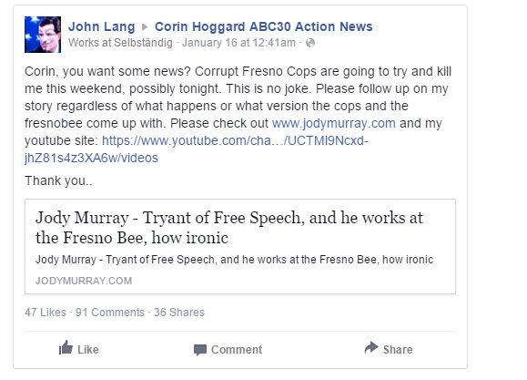Click the jhZ81s4z3XA6w/videos link continuation
The height and width of the screenshot is (380, 527).
click(x=91, y=158)
